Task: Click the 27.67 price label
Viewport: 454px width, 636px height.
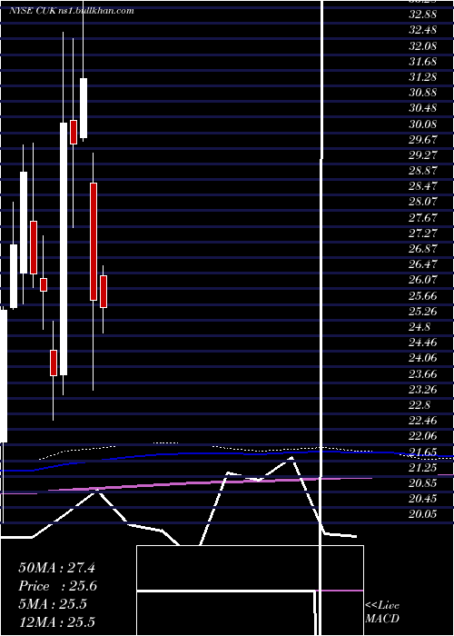Action: [422, 217]
